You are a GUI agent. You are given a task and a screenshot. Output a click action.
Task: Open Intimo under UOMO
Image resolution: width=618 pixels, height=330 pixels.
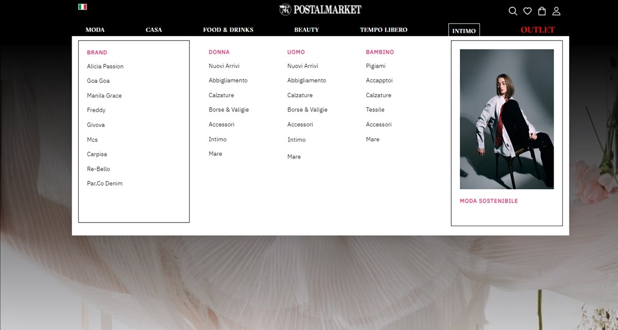point(297,140)
